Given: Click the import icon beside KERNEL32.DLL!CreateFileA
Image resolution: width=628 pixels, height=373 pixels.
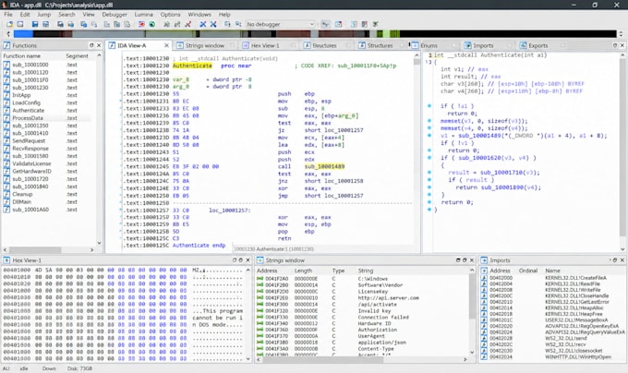Looking at the screenshot, I should click(484, 278).
